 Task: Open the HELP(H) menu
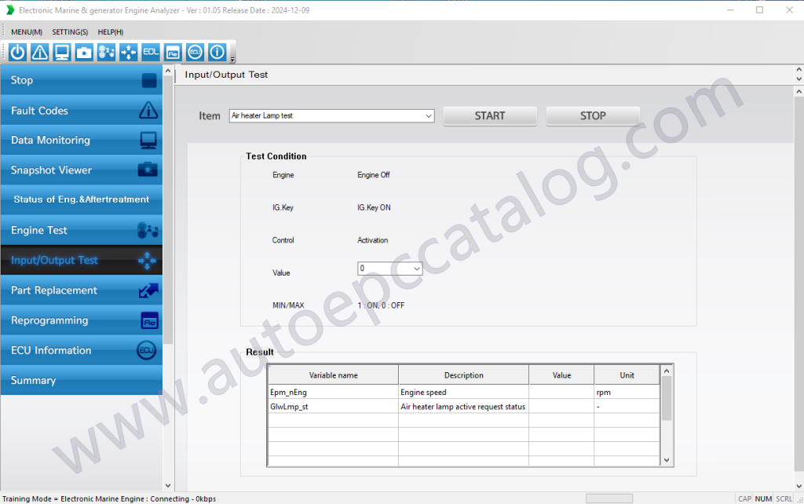(x=110, y=31)
